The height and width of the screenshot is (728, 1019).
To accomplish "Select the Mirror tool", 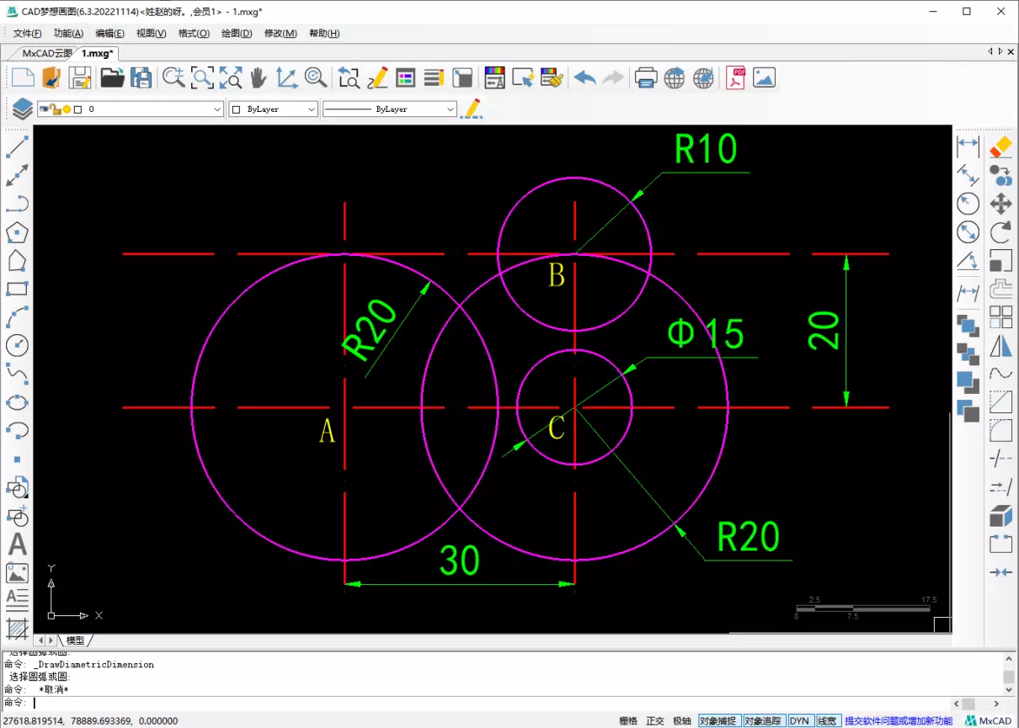I will tap(1001, 345).
